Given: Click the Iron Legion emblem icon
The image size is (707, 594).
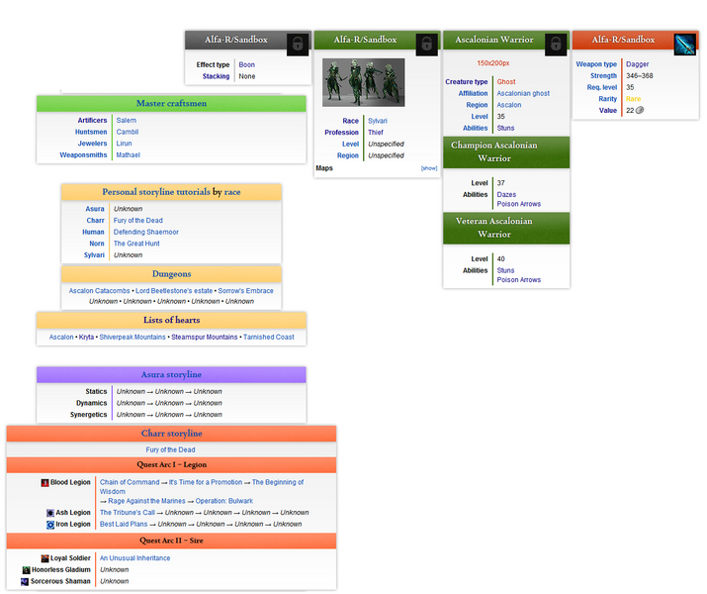Looking at the screenshot, I should [50, 525].
